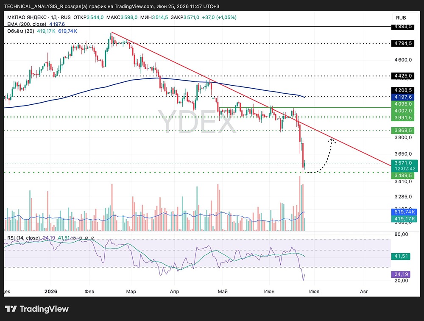Viewport: 424px width, 321px height.
Task: Click the Мар label on time axis
Action: pyautogui.click(x=131, y=291)
